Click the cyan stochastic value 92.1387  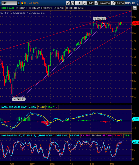click(x=75, y=136)
